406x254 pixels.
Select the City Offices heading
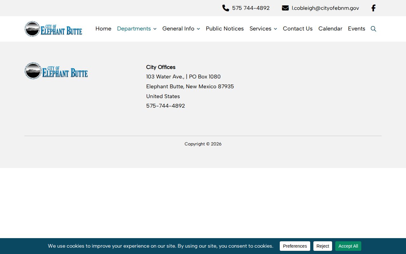[161, 67]
